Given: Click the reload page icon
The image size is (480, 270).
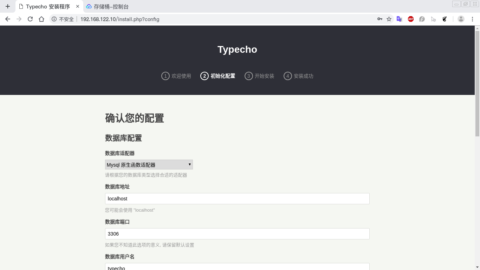Looking at the screenshot, I should (30, 19).
